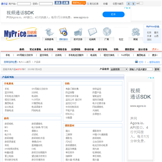Select the 无线网络 main navigation item
The width and height of the screenshot is (162, 162).
point(76,49)
